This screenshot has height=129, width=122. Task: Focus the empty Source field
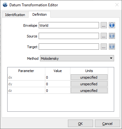[x=69, y=36]
